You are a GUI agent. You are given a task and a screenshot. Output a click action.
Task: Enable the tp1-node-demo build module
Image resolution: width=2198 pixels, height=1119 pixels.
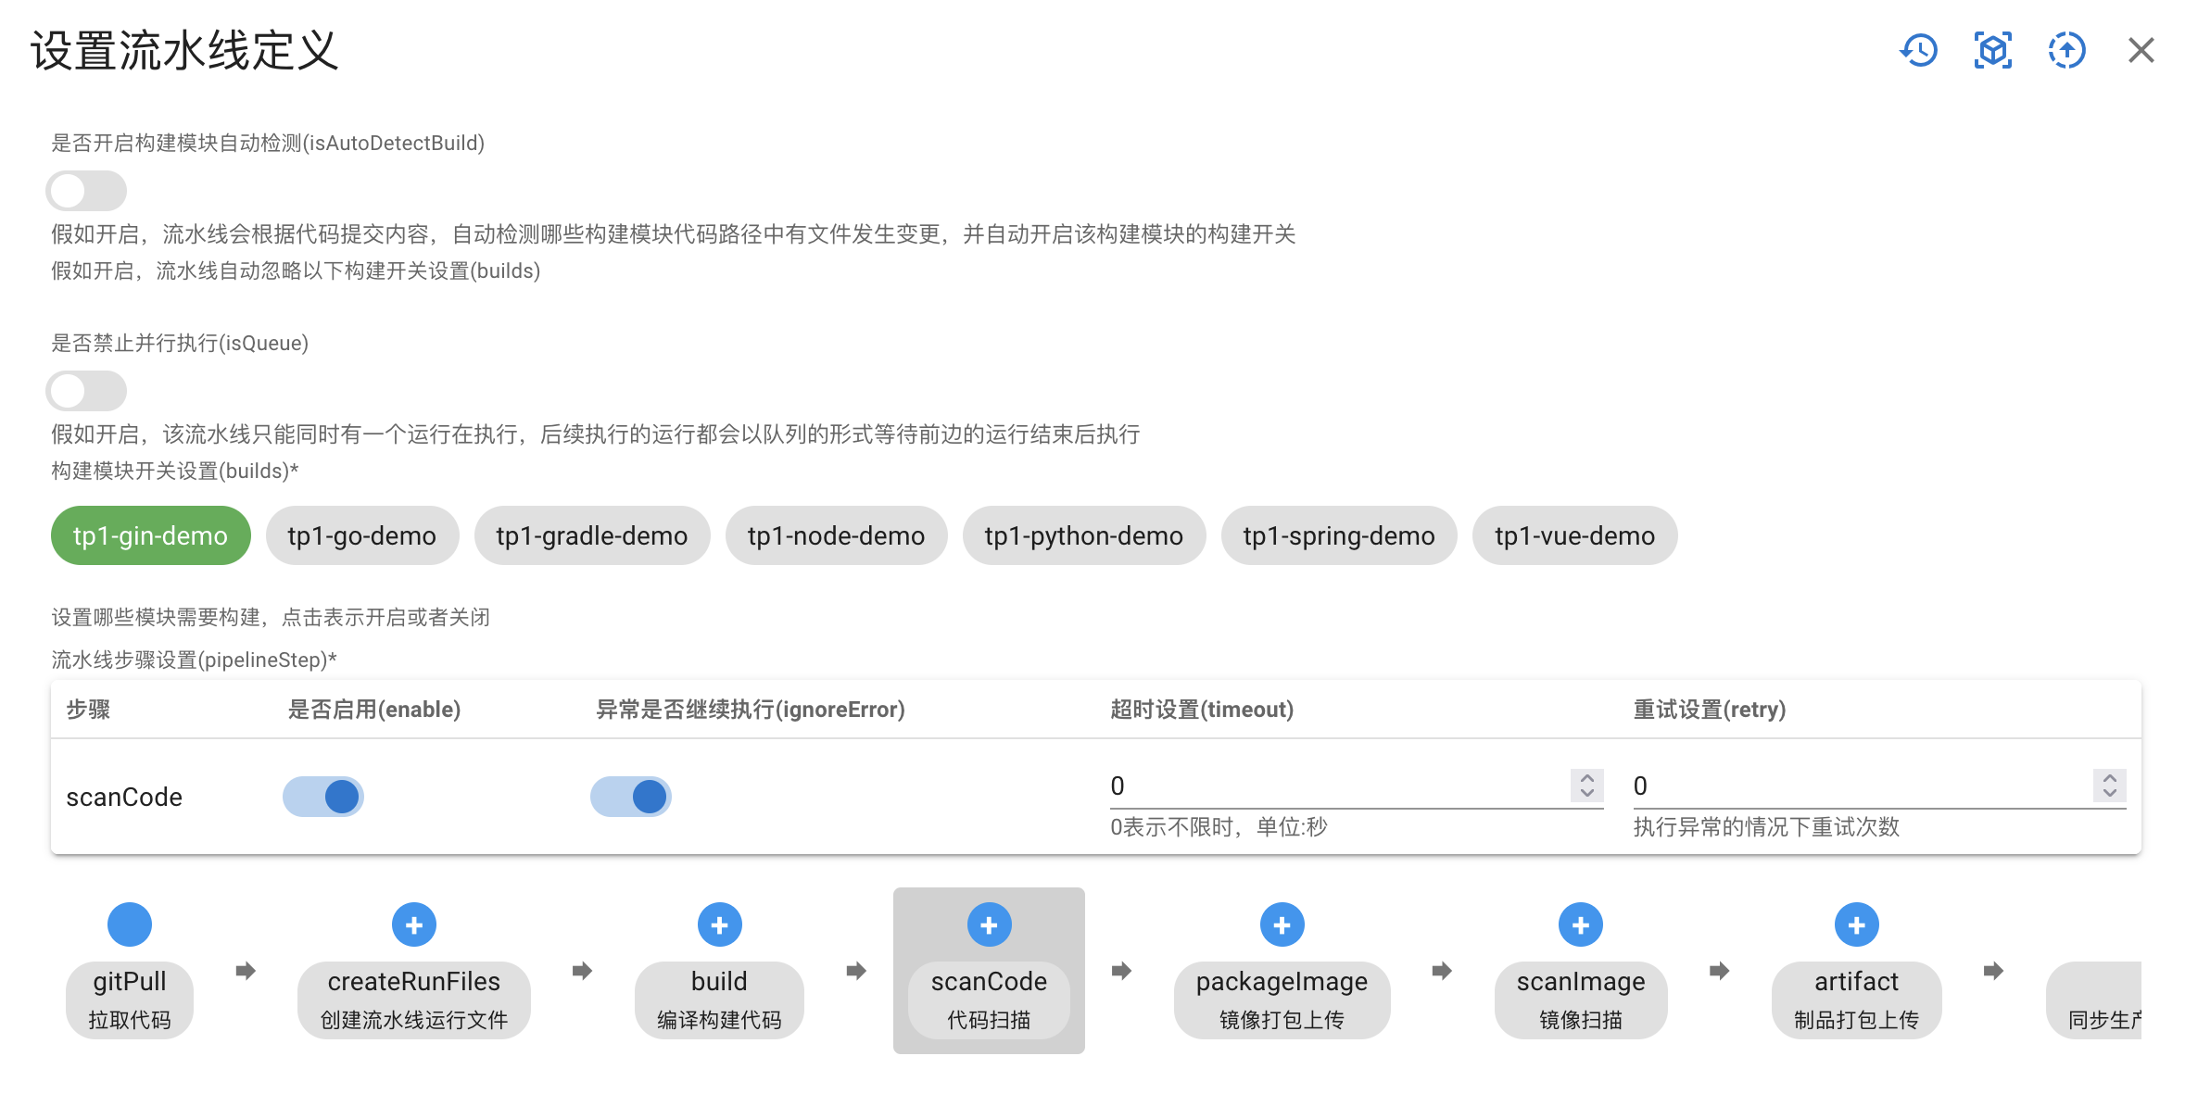pos(835,534)
